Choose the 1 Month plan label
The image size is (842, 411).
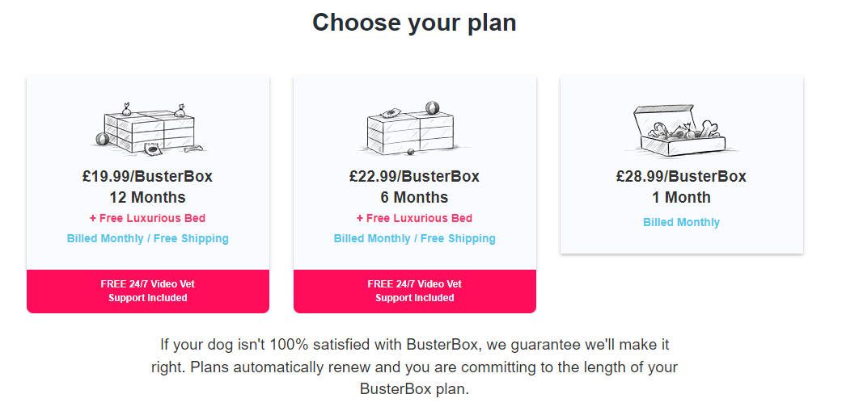[x=681, y=198]
